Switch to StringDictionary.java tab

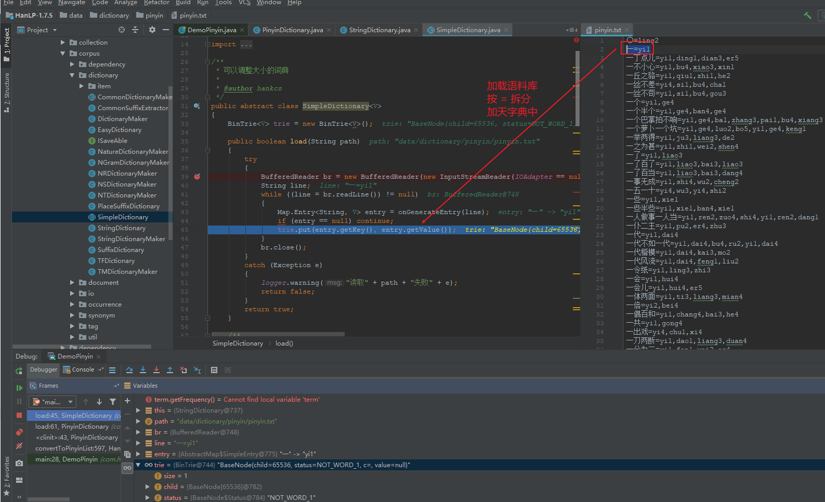(x=379, y=30)
